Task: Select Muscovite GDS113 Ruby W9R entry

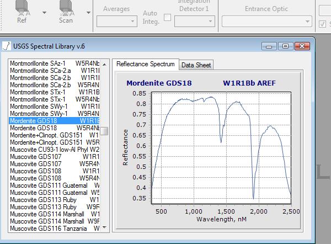Action: pyautogui.click(x=55, y=207)
